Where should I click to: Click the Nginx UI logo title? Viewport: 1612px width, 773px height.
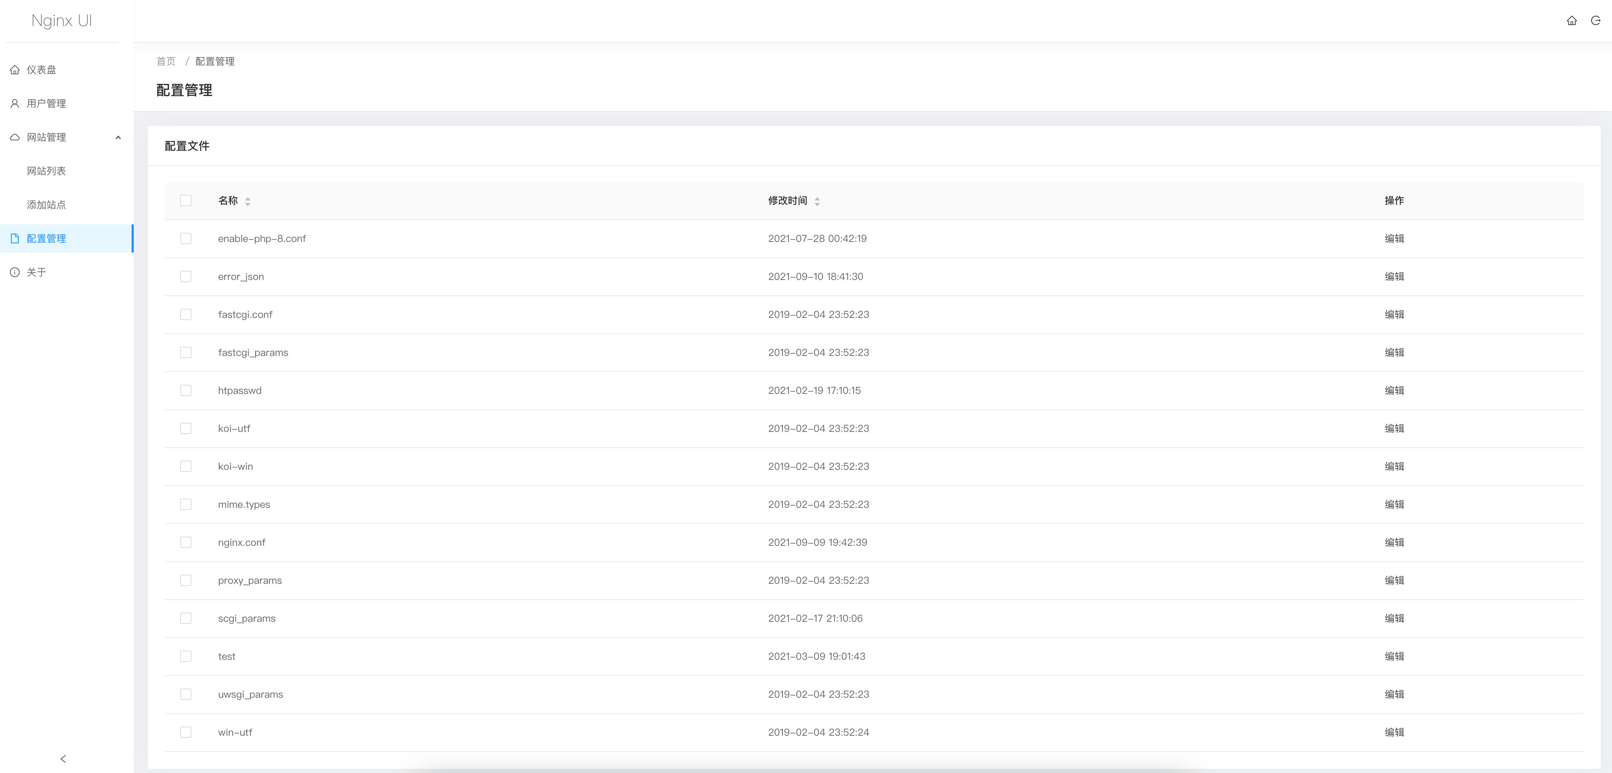(61, 21)
